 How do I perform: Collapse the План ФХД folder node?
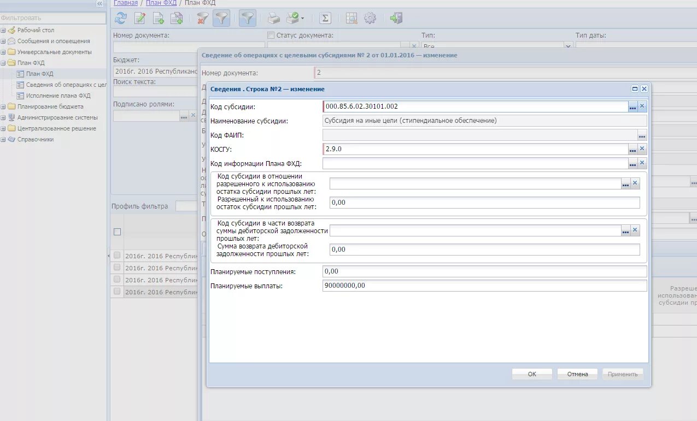[x=3, y=63]
